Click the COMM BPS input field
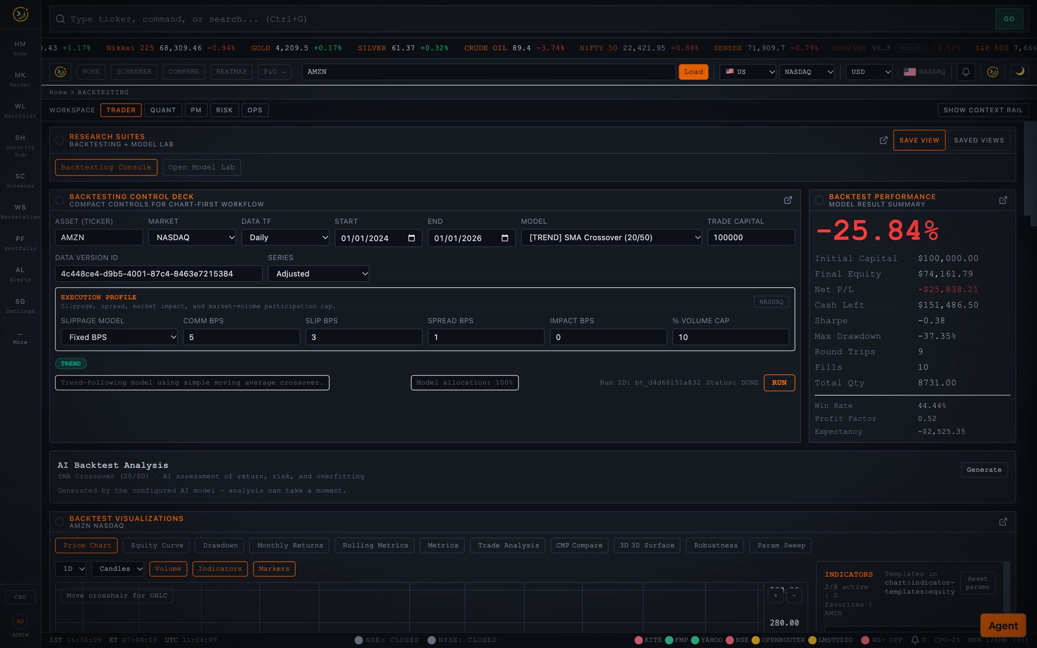The height and width of the screenshot is (648, 1037). 242,337
